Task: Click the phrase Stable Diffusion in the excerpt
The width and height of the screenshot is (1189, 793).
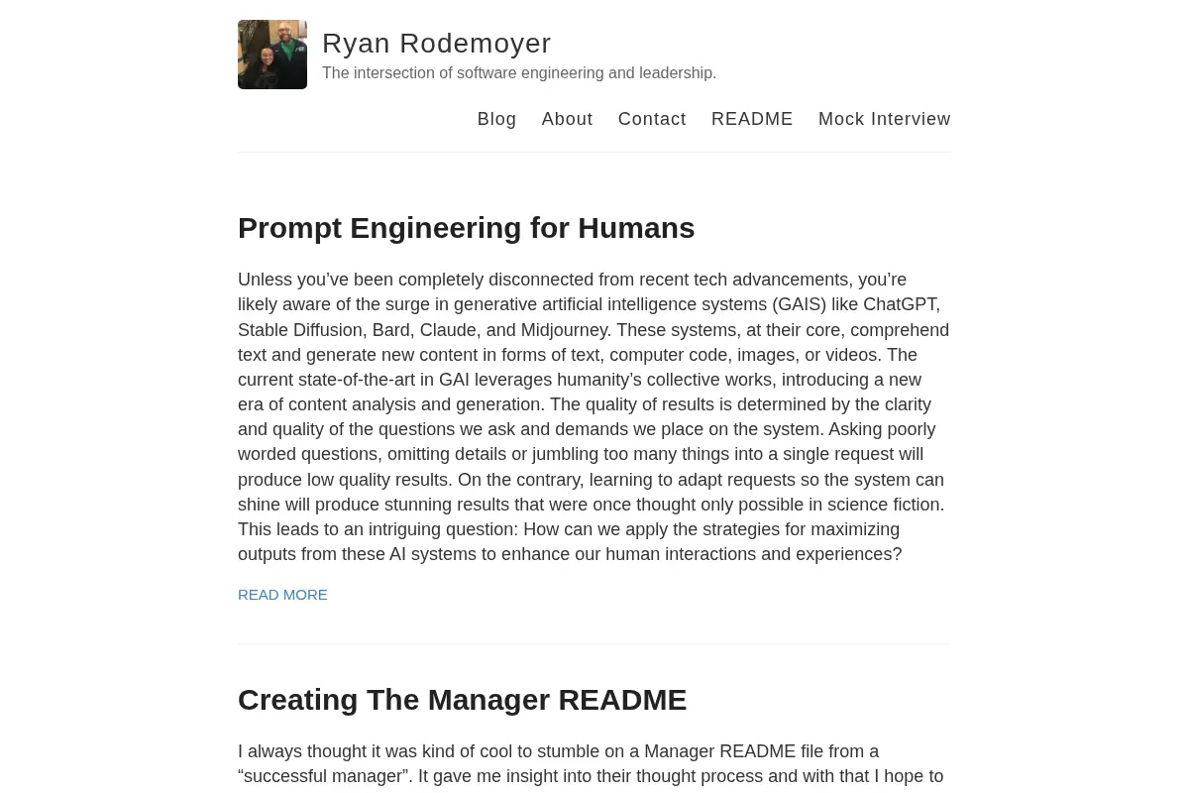Action: [x=300, y=330]
